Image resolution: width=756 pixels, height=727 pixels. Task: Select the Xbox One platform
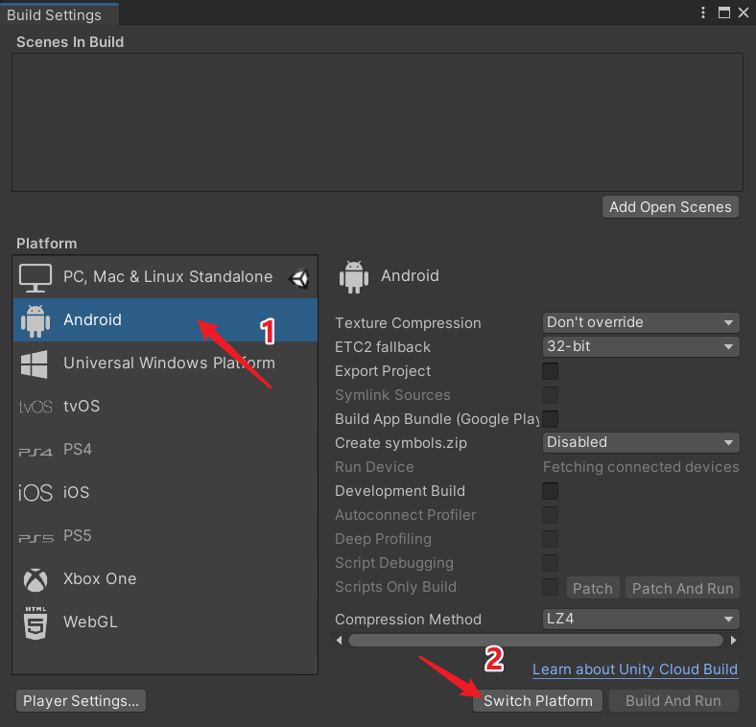[x=165, y=579]
